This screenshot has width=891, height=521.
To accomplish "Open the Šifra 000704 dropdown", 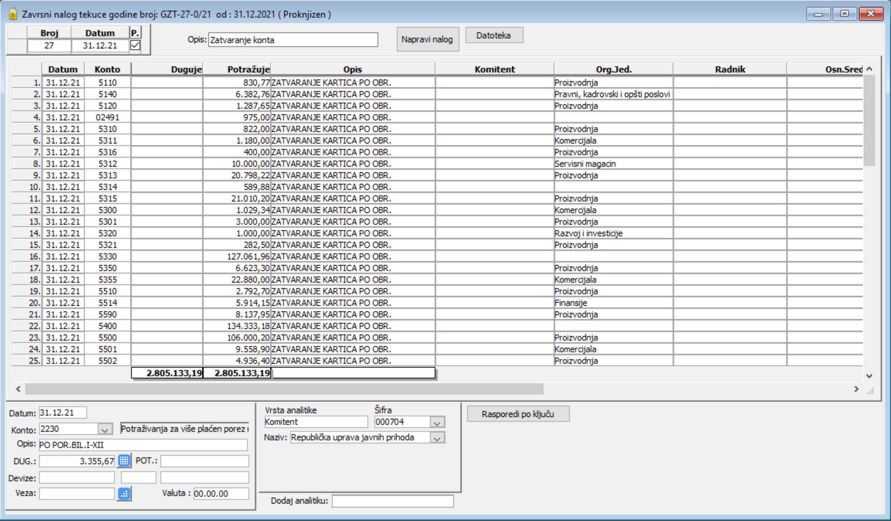I will [x=437, y=422].
